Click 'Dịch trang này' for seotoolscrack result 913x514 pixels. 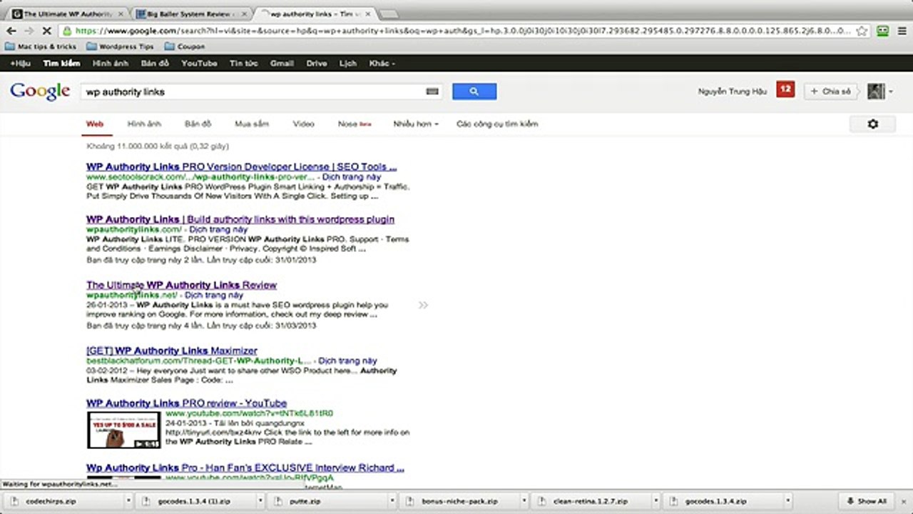[351, 177]
